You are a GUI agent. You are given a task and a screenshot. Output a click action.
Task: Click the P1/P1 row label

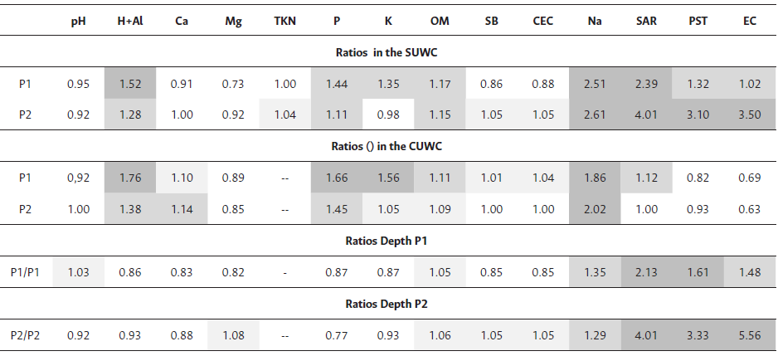click(x=27, y=272)
